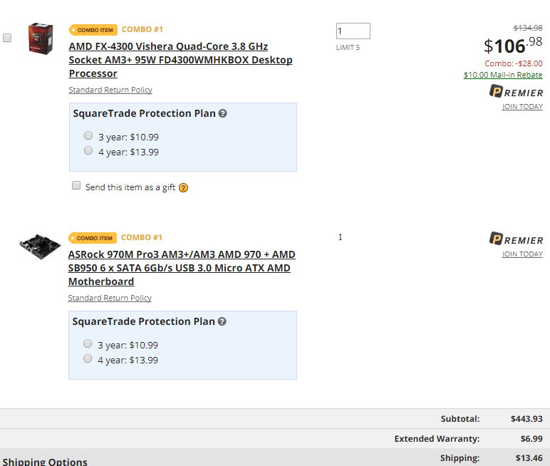Open the ASRock motherboard product thumbnail

point(40,247)
